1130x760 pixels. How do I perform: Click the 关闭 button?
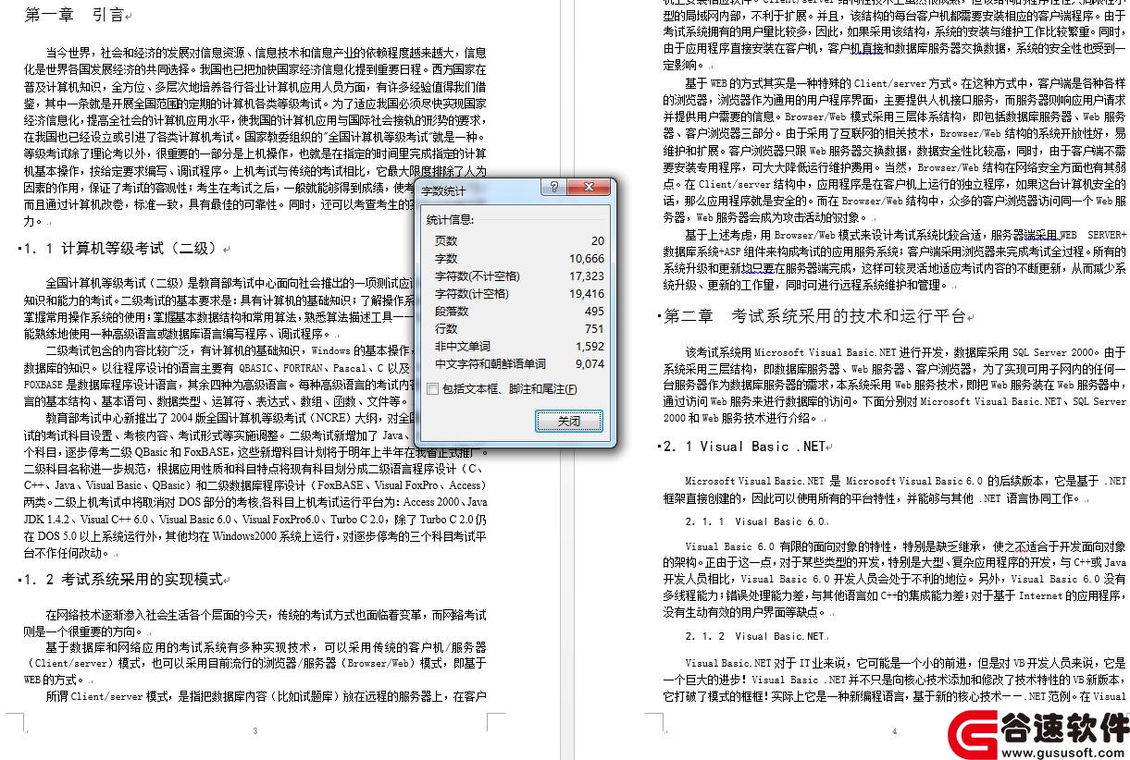point(568,421)
